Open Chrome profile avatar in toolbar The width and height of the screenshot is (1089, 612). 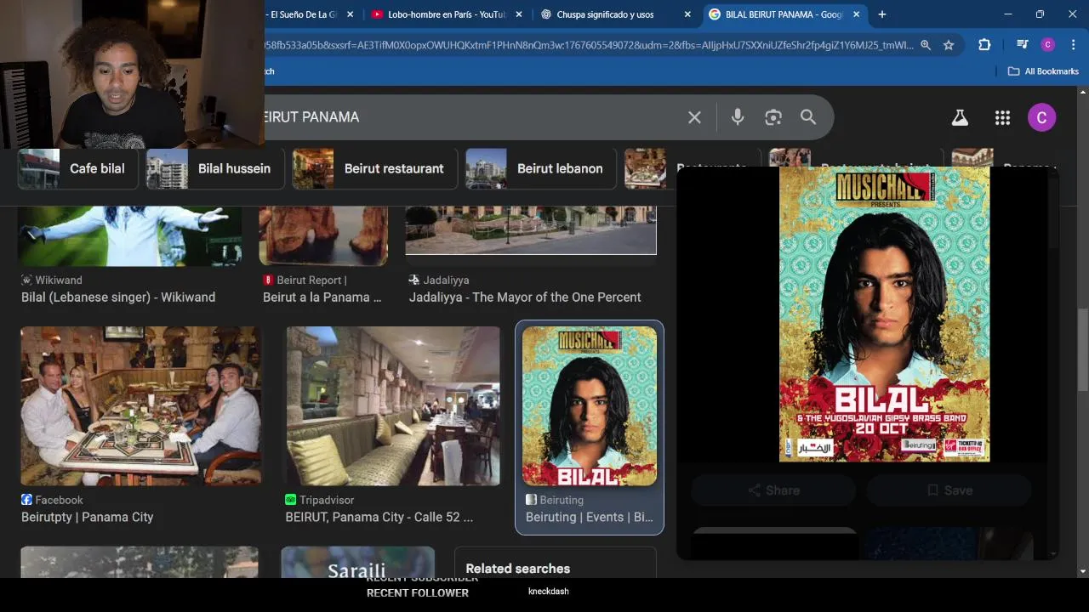click(x=1048, y=45)
